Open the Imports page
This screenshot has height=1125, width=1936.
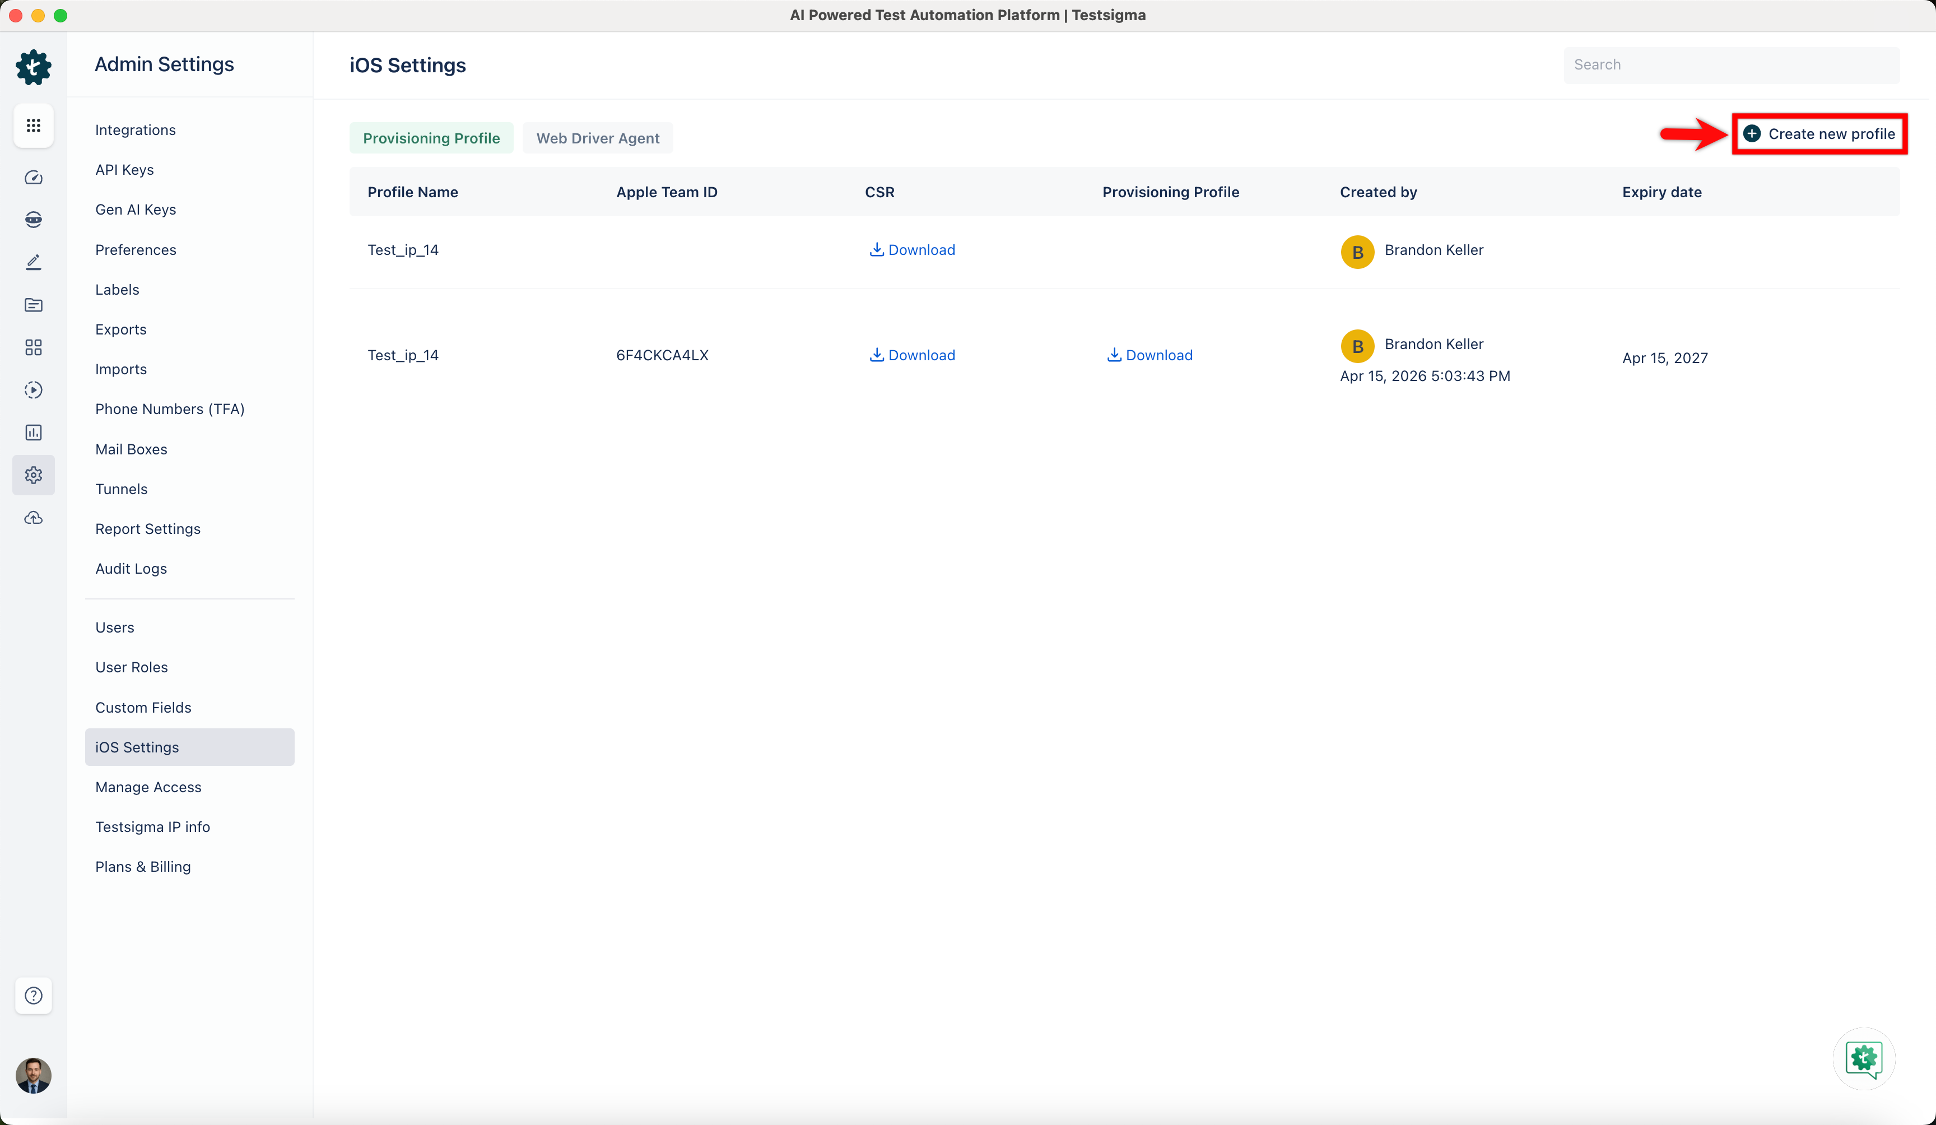pos(120,370)
